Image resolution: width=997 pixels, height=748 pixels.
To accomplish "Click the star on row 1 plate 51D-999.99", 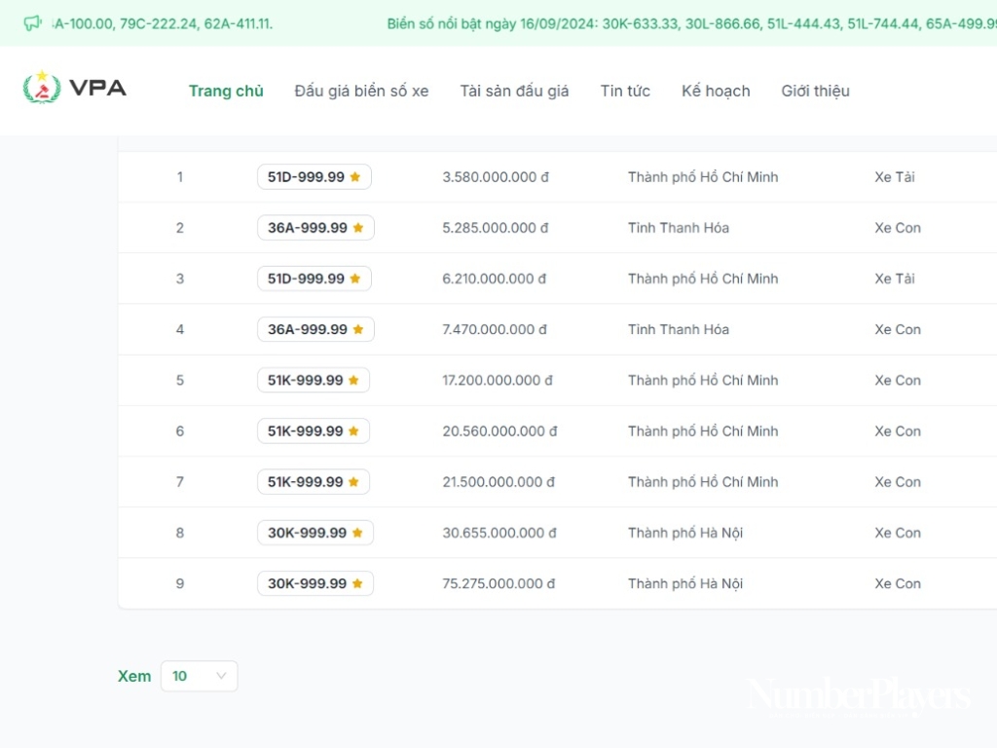I will click(355, 177).
